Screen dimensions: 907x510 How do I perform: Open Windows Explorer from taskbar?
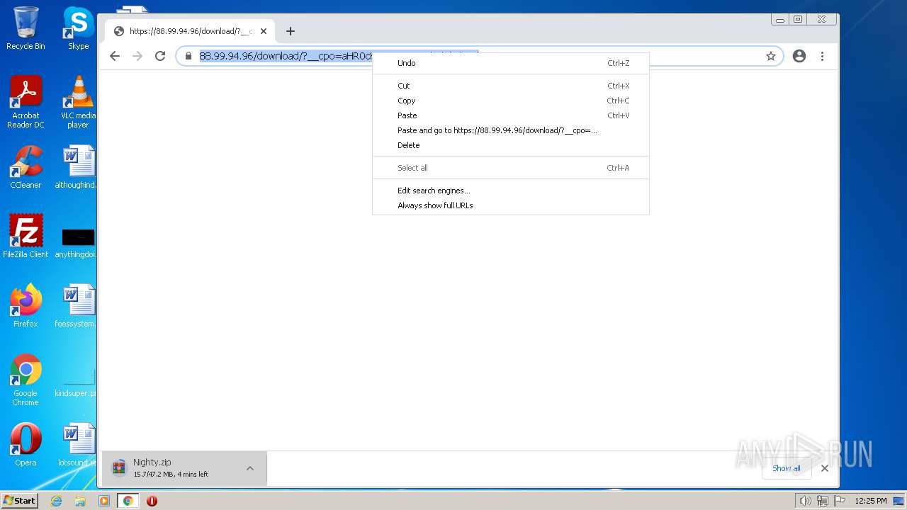(80, 501)
